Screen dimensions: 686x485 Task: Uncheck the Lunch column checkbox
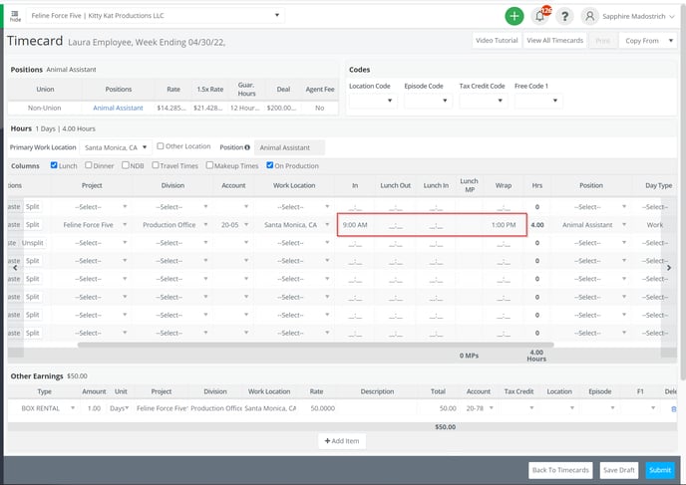55,165
